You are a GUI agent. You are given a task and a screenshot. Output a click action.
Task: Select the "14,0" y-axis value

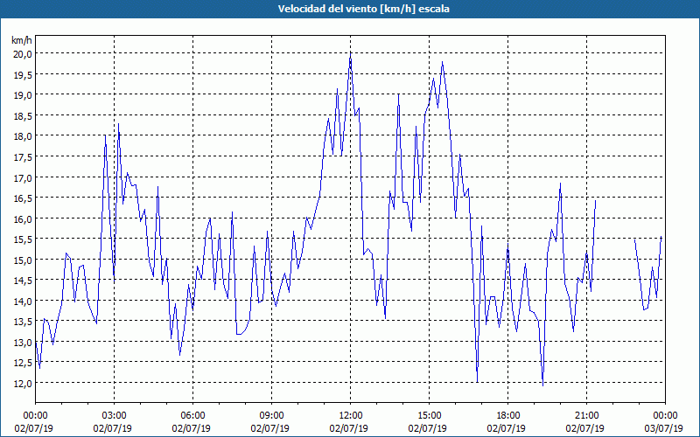pos(24,301)
